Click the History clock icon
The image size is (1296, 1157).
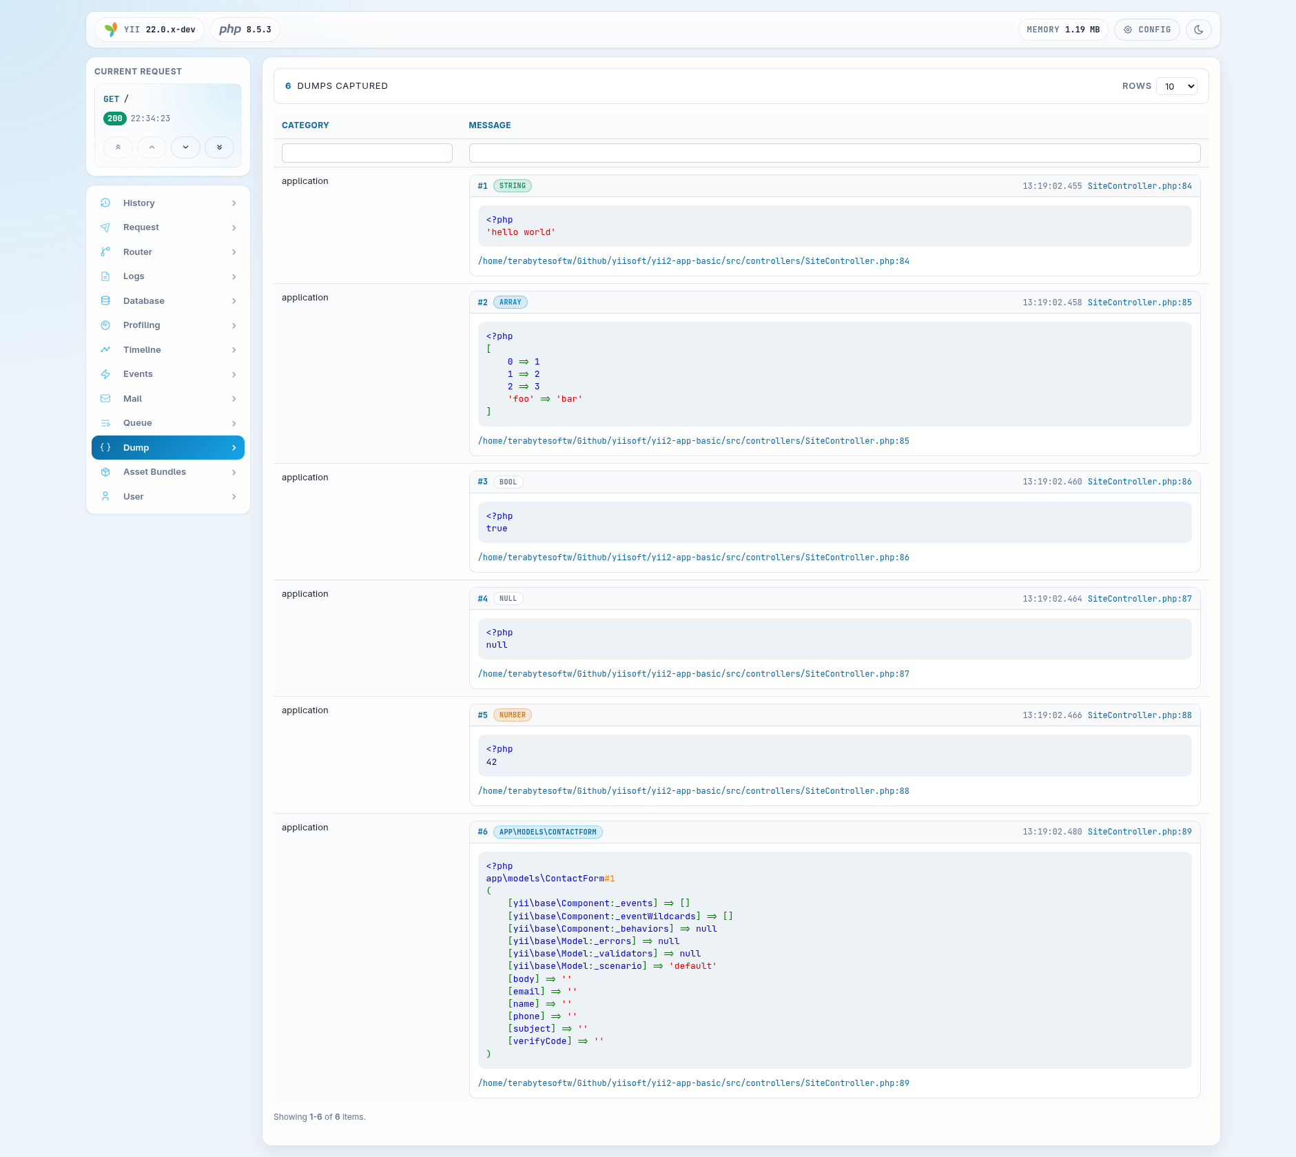point(105,203)
